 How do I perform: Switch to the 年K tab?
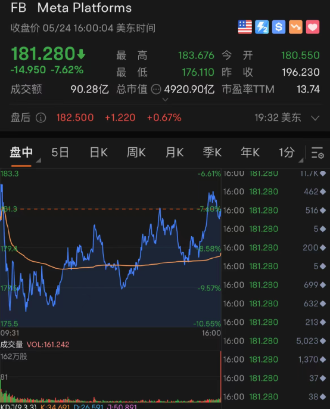point(250,153)
